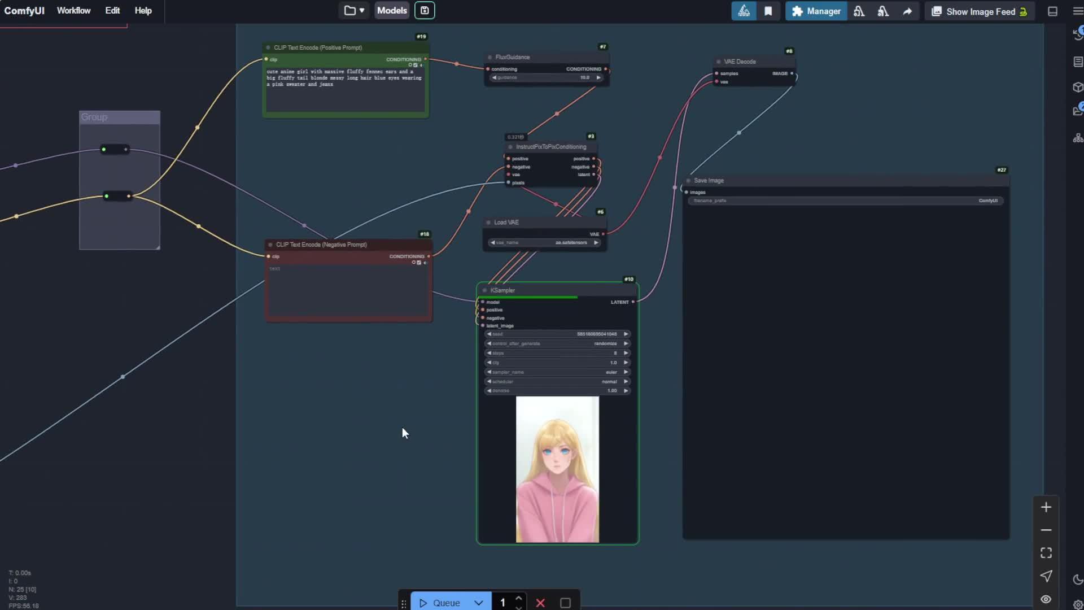Toggle dark mode with the moon icon
The width and height of the screenshot is (1084, 610).
[1077, 579]
